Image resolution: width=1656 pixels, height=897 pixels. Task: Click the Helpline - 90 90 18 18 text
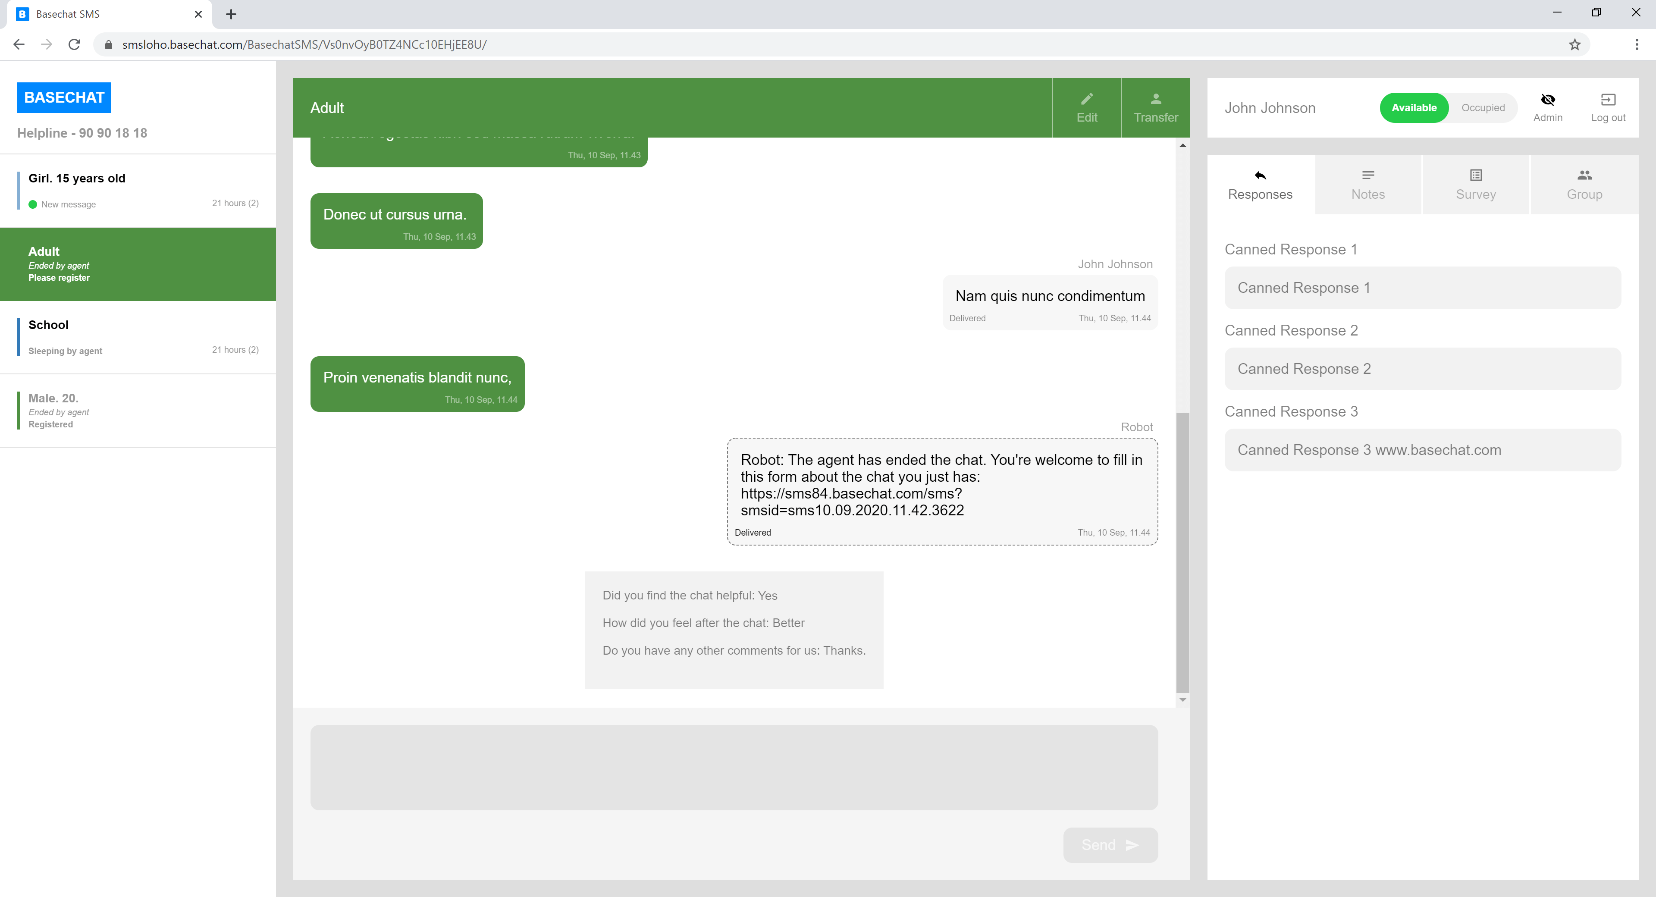pos(82,133)
